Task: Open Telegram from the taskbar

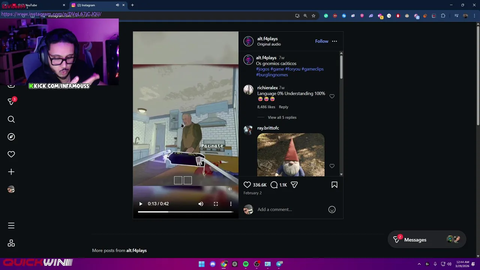Action: pyautogui.click(x=279, y=264)
